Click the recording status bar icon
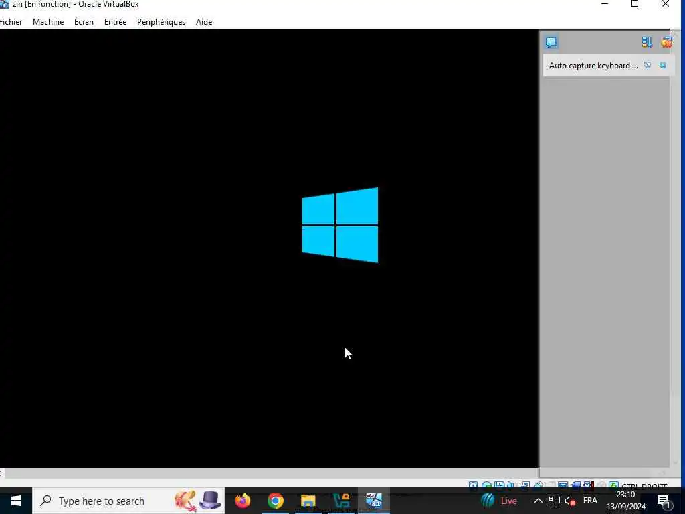This screenshot has width=685, height=514. [576, 485]
